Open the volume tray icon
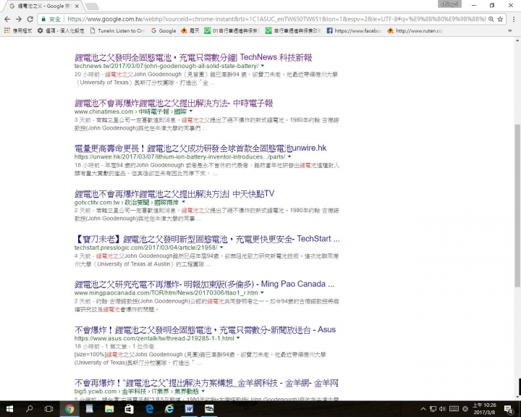Image resolution: width=521 pixels, height=417 pixels. (443, 409)
